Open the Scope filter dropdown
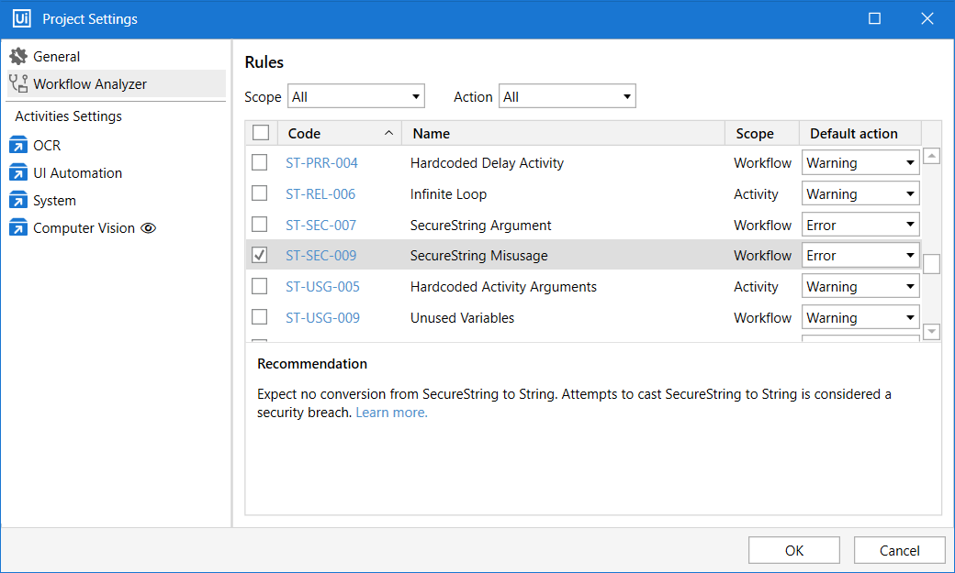The width and height of the screenshot is (955, 573). (356, 96)
